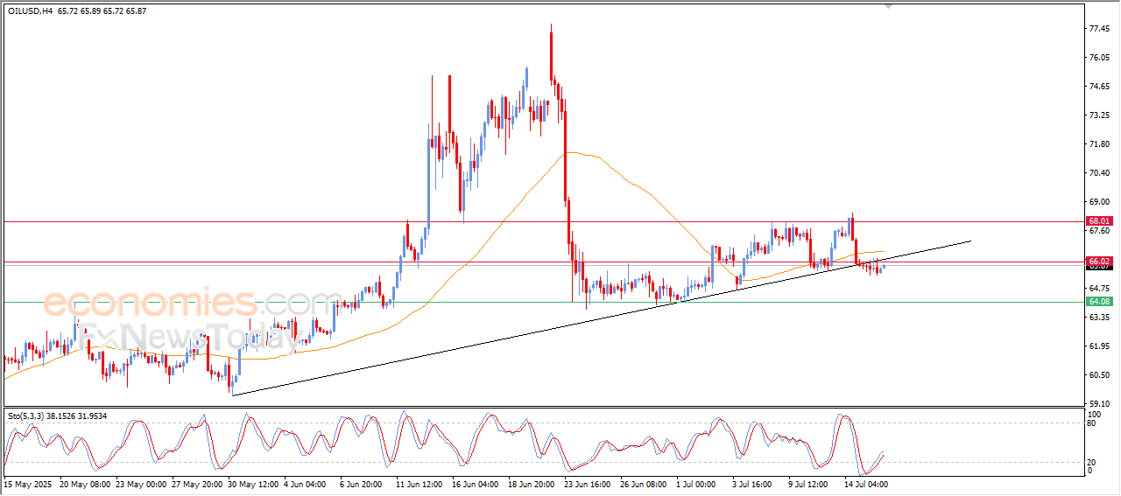Click the 23 May 00:00 date label
Image resolution: width=1121 pixels, height=496 pixels.
[141, 484]
